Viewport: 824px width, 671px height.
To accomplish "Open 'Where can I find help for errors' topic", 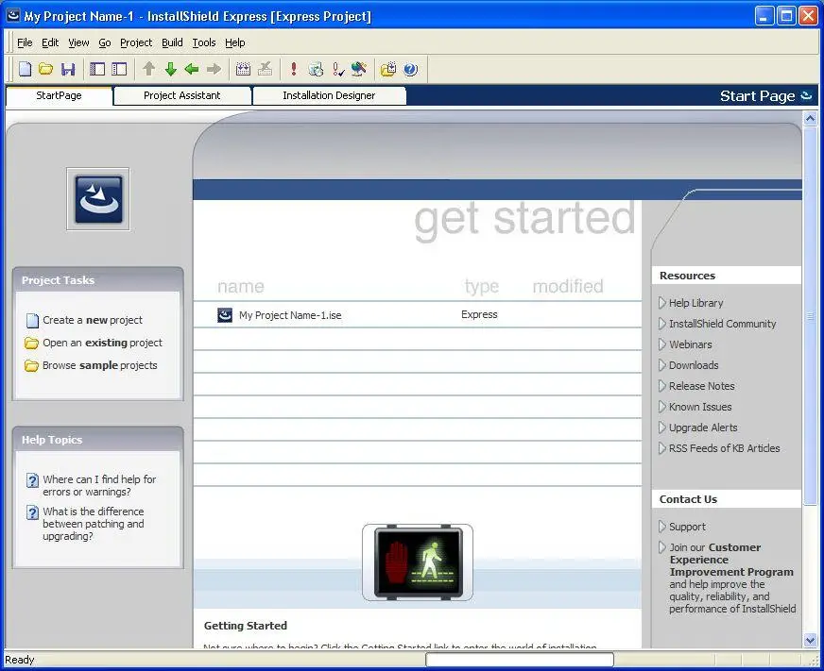I will (x=99, y=486).
